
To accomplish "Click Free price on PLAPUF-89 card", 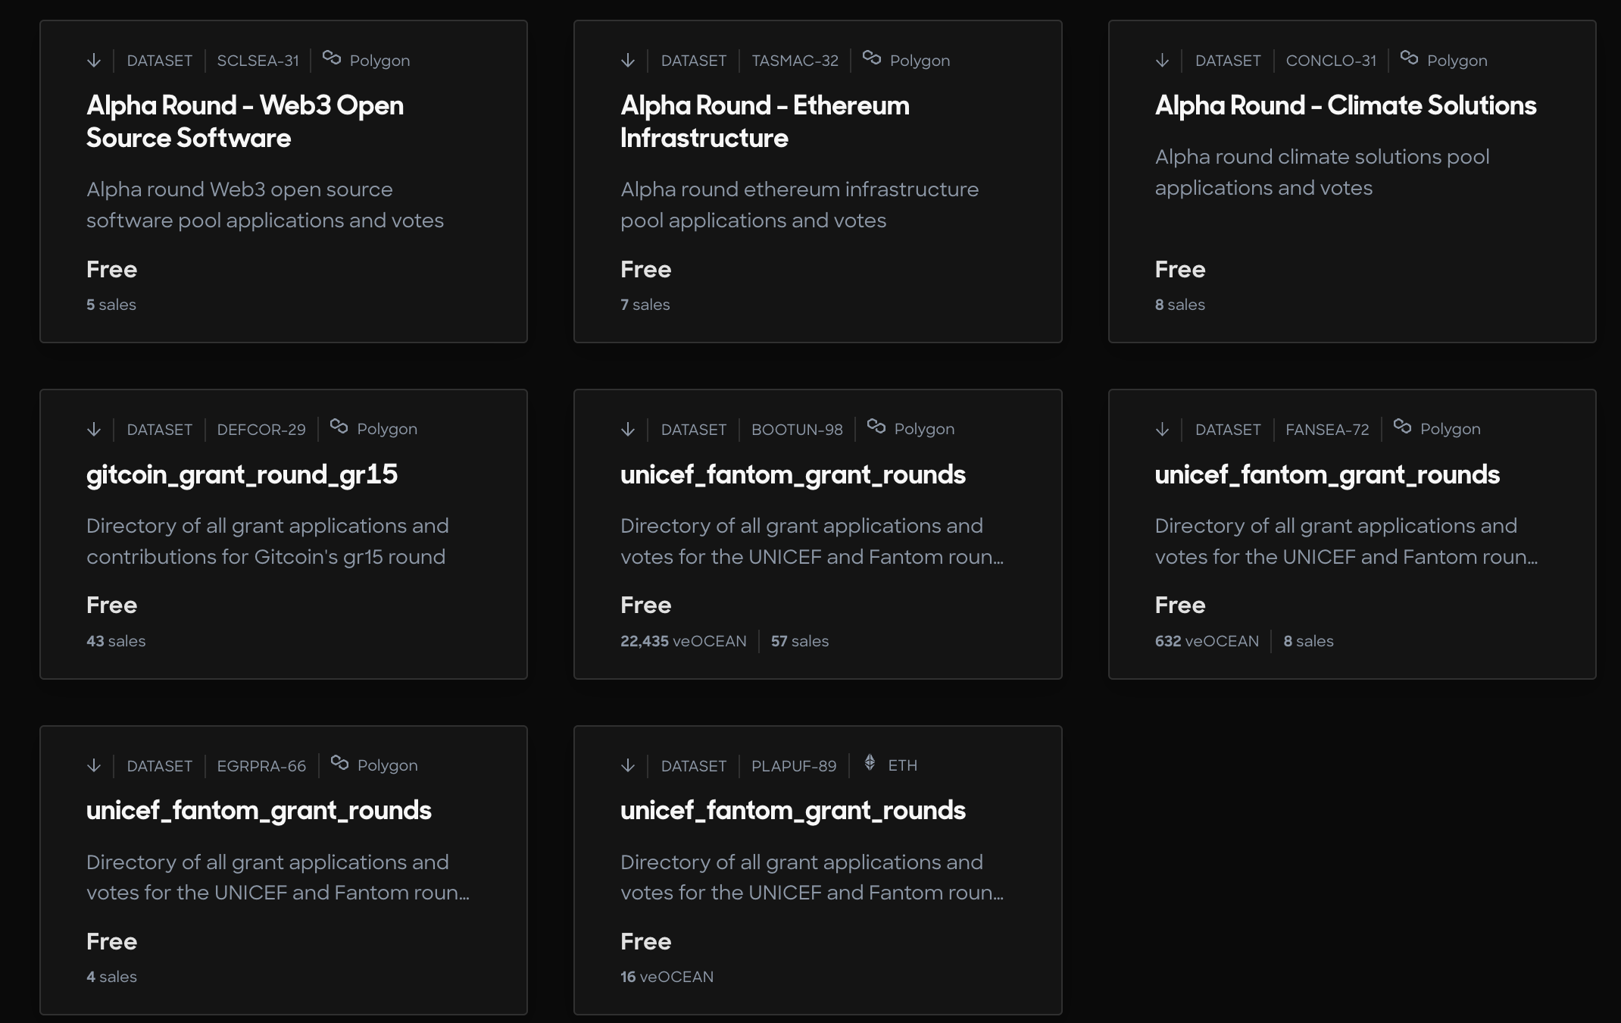I will pos(645,942).
